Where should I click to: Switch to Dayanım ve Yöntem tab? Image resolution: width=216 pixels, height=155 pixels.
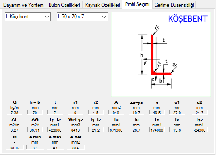pos(23,5)
